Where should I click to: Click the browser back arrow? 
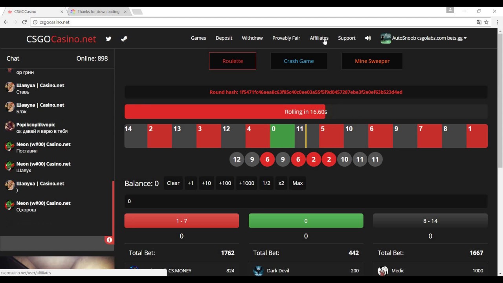pos(6,22)
